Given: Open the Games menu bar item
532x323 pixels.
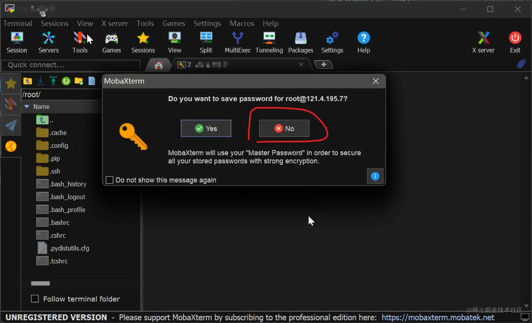Looking at the screenshot, I should tap(174, 23).
